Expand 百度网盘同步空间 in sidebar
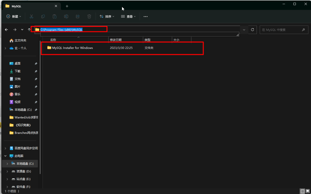The image size is (311, 194). pyautogui.click(x=5, y=148)
